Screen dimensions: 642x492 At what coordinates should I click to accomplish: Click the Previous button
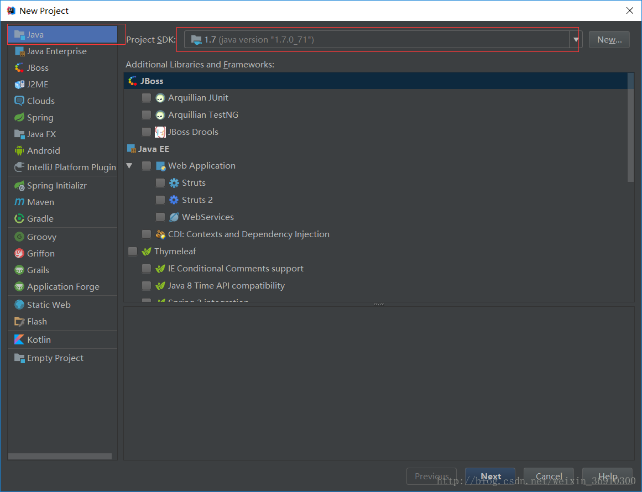coord(431,477)
